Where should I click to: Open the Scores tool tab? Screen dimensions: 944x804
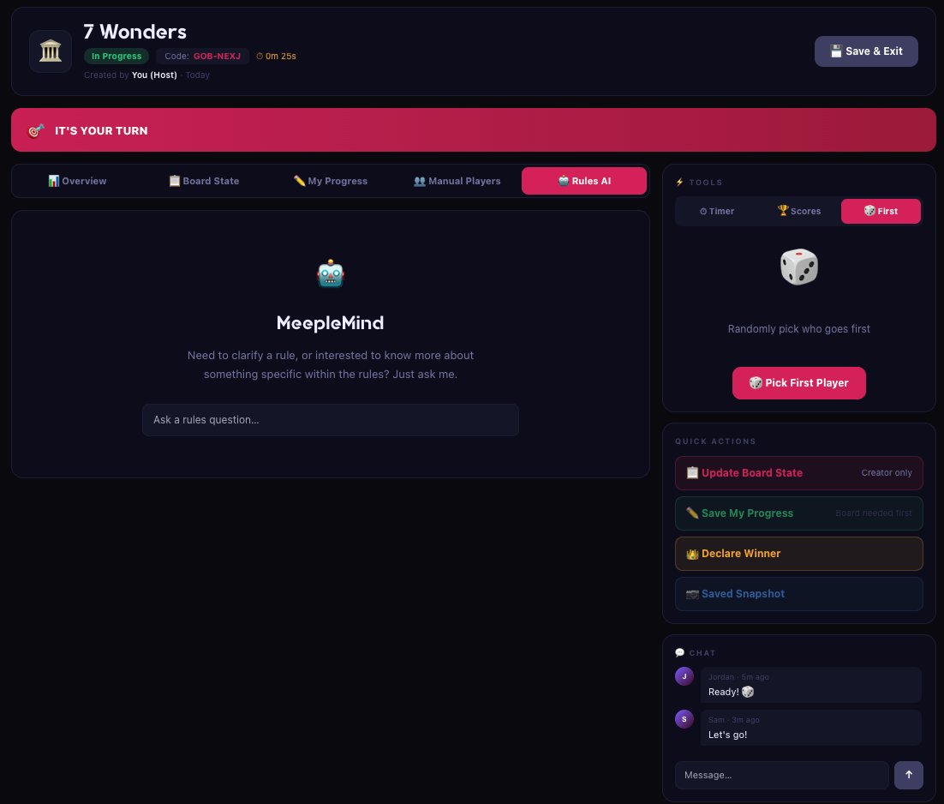pos(799,212)
